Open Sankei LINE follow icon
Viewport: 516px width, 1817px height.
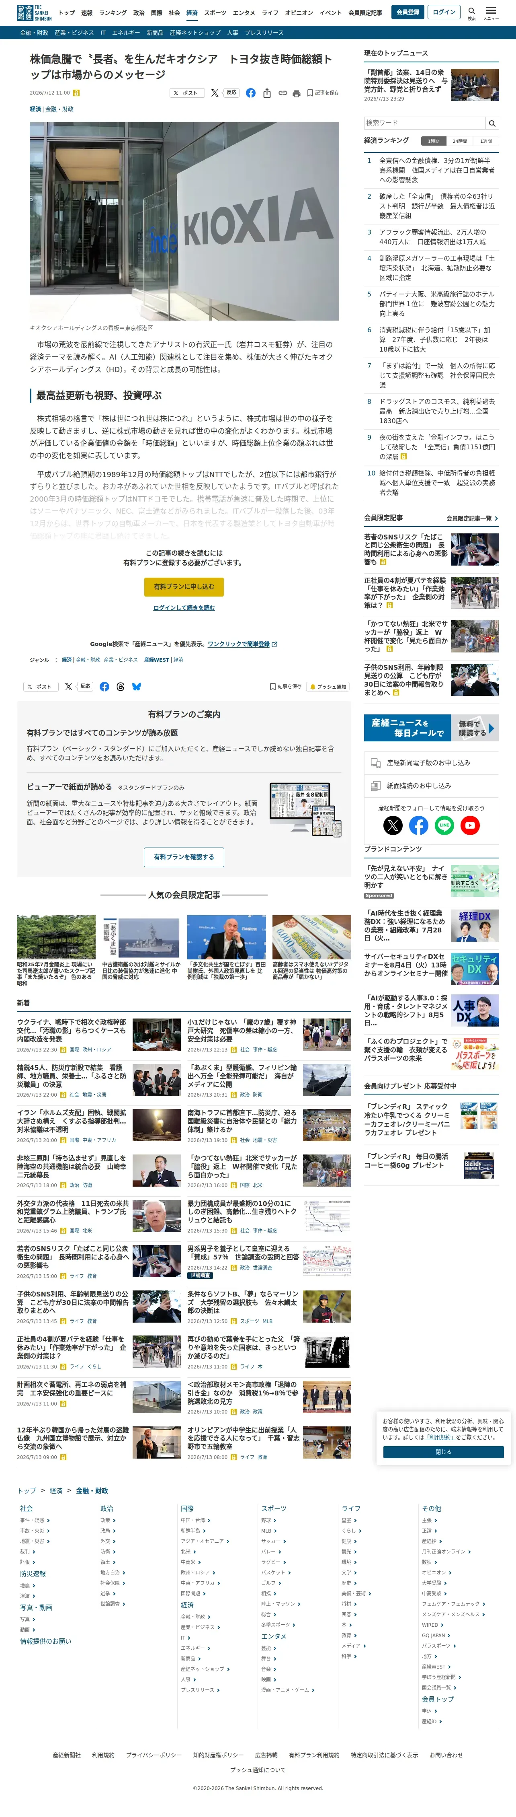444,825
